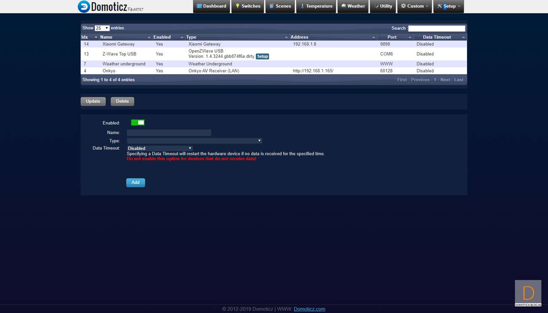Expand the Custom gear menu
The height and width of the screenshot is (313, 548).
(x=414, y=6)
